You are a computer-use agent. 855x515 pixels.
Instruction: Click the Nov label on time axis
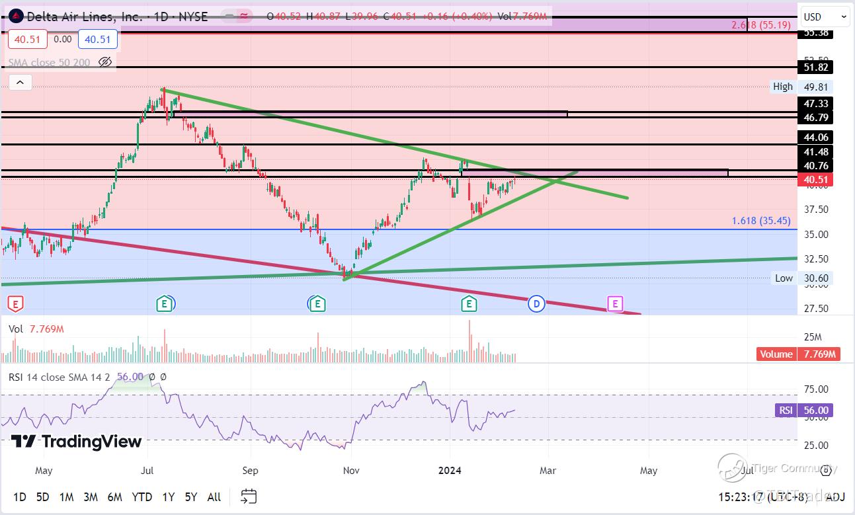pos(351,471)
